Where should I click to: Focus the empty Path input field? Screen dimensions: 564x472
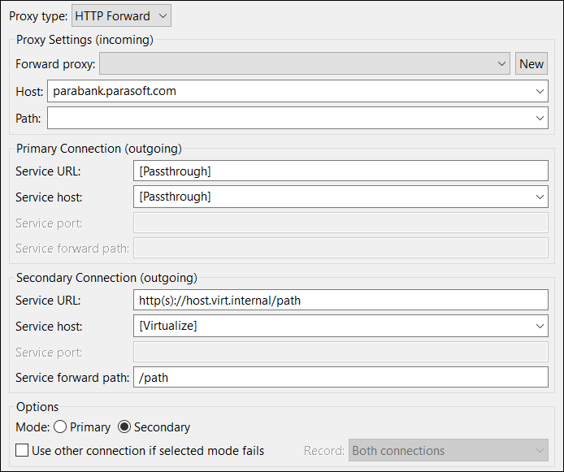tap(289, 118)
